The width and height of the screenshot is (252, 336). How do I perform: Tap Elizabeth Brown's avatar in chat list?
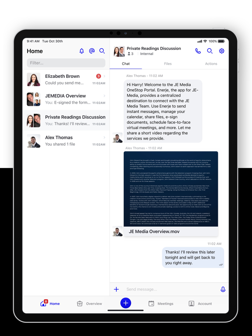[x=33, y=80]
